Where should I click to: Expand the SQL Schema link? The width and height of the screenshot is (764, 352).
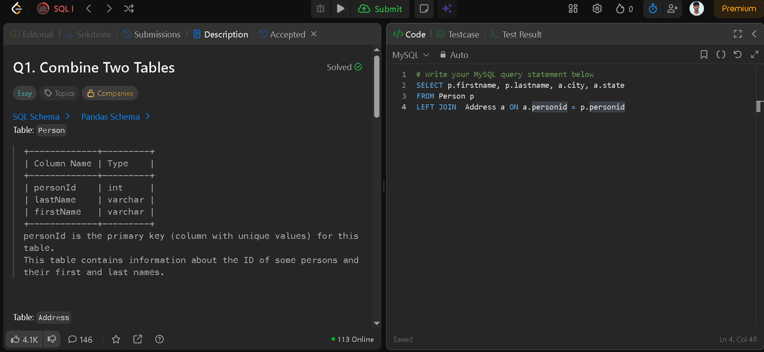pyautogui.click(x=41, y=116)
